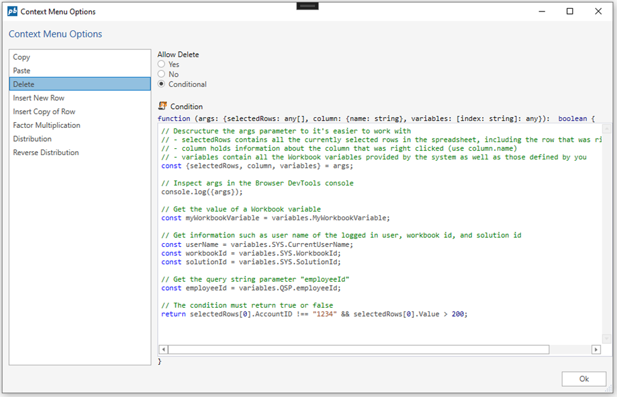This screenshot has width=617, height=397.
Task: Maximize the Context Menu Options window
Action: pos(570,11)
